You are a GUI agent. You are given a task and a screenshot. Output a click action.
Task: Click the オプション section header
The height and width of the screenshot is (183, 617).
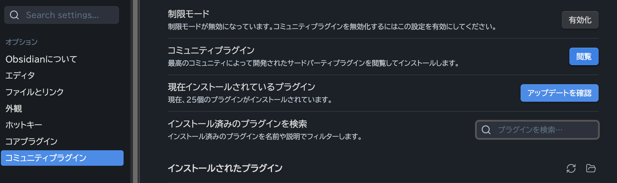[22, 42]
